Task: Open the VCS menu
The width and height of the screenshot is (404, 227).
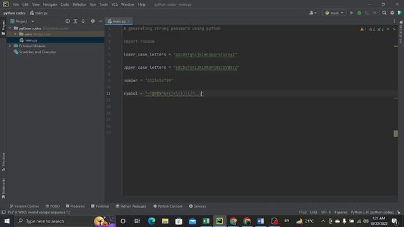Action: click(x=115, y=4)
